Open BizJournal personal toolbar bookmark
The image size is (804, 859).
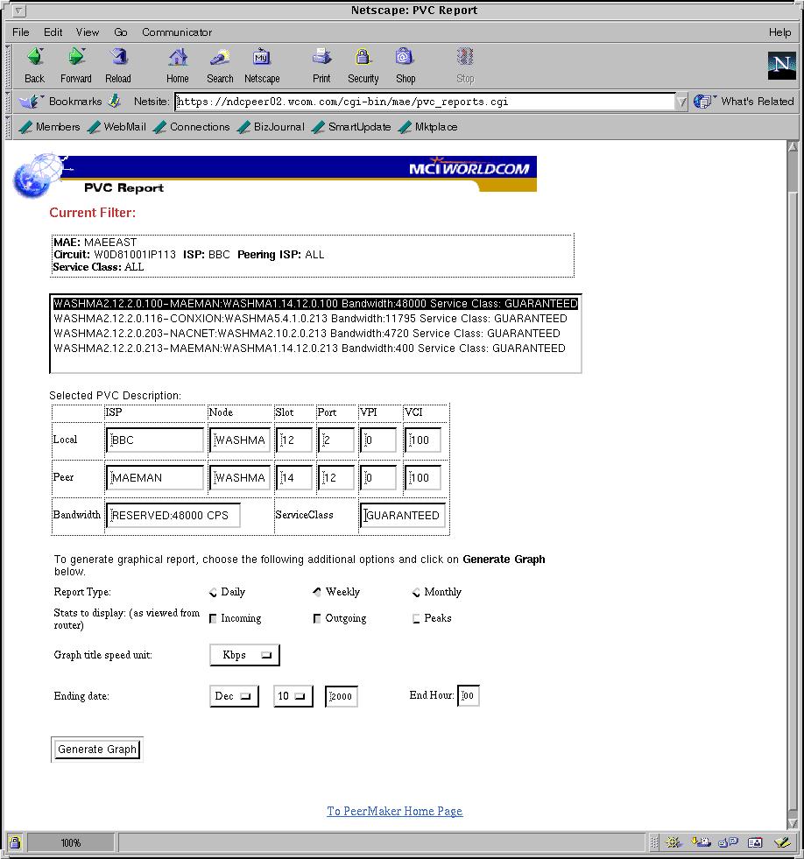271,127
